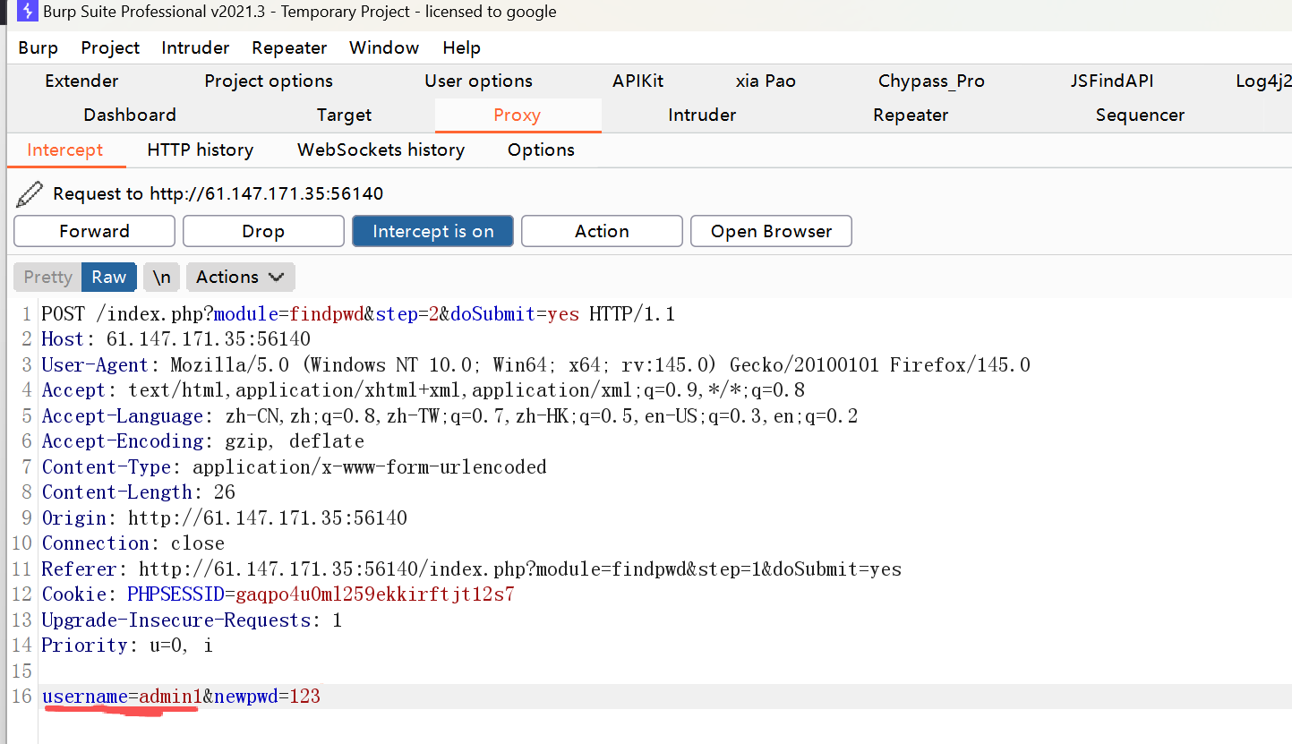Switch to the Log4j2 tab
The width and height of the screenshot is (1292, 744).
coord(1263,81)
